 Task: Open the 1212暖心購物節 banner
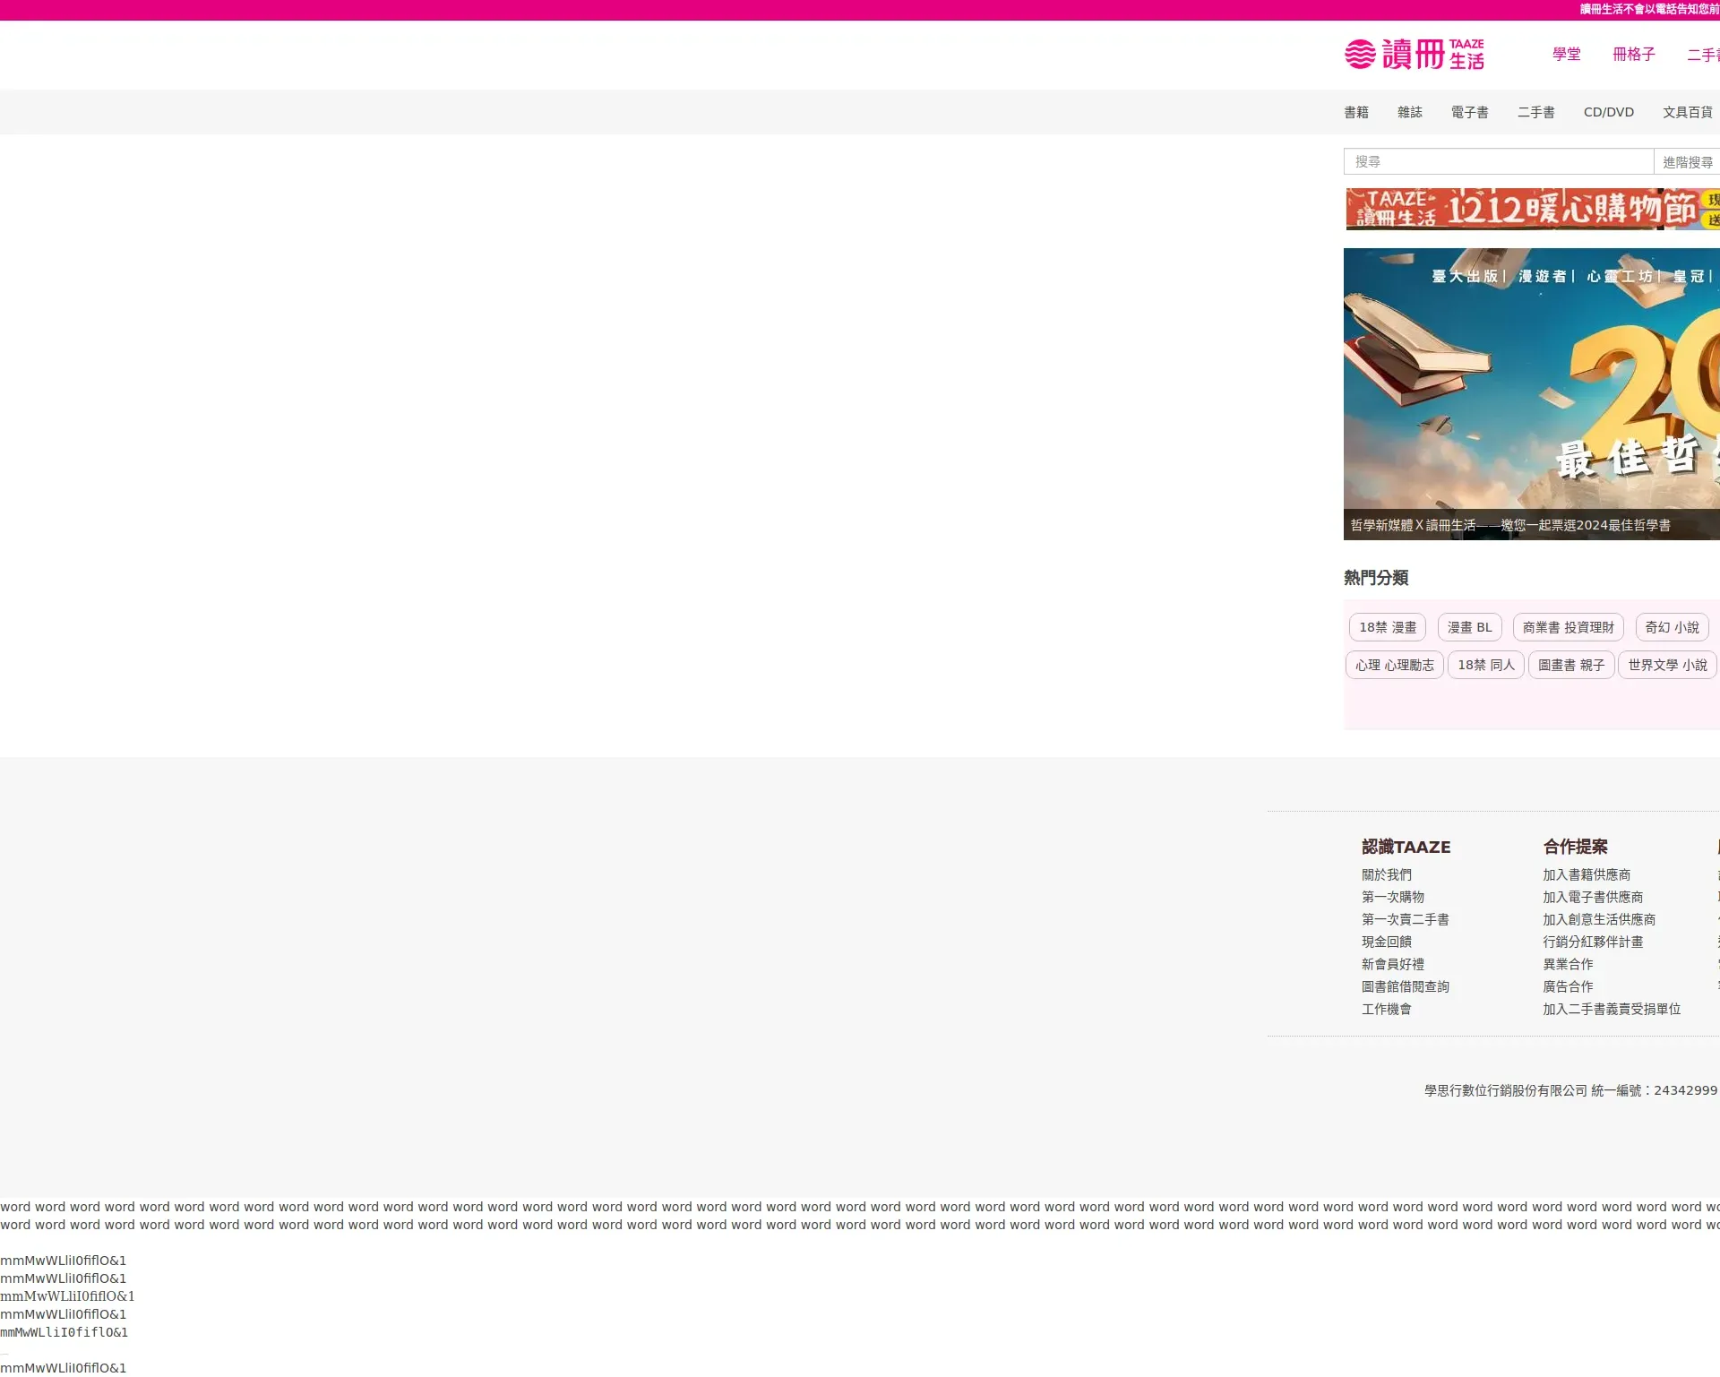tap(1532, 209)
